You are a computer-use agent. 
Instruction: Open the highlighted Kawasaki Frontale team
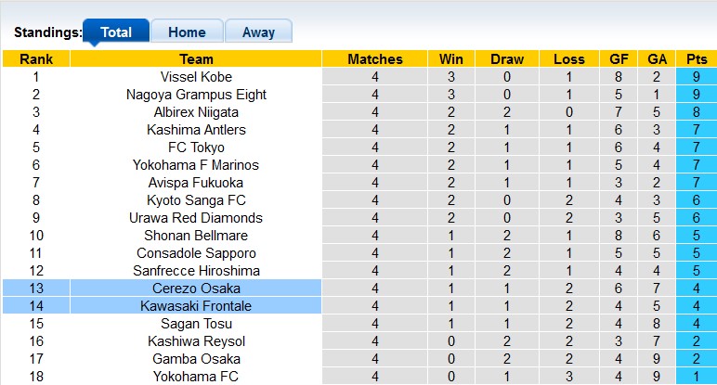click(x=196, y=306)
